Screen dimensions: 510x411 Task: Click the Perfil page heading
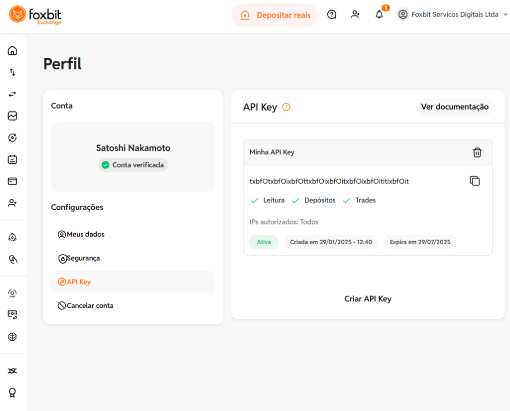click(62, 64)
